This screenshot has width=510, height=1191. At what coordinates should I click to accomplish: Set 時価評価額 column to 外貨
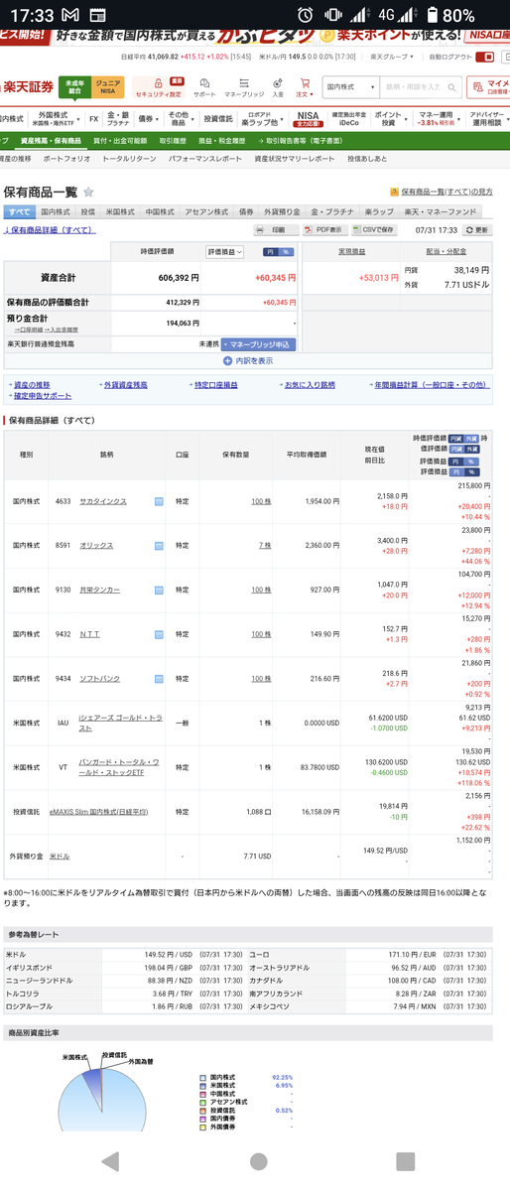pos(471,437)
